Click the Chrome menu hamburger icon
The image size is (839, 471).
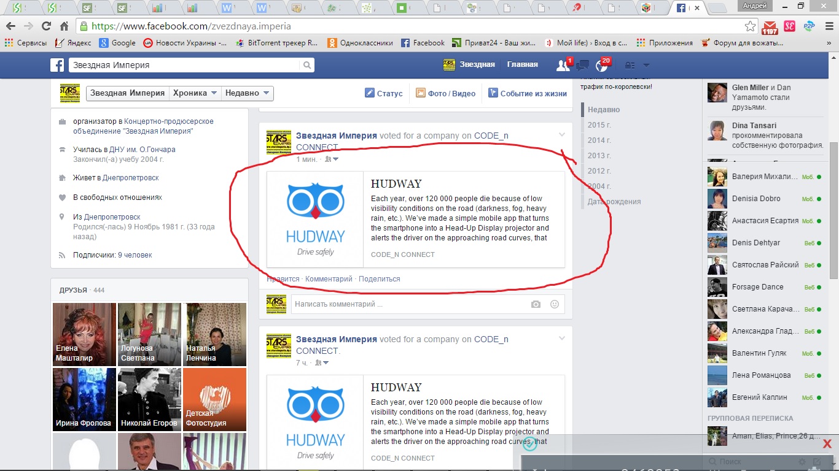tap(828, 26)
